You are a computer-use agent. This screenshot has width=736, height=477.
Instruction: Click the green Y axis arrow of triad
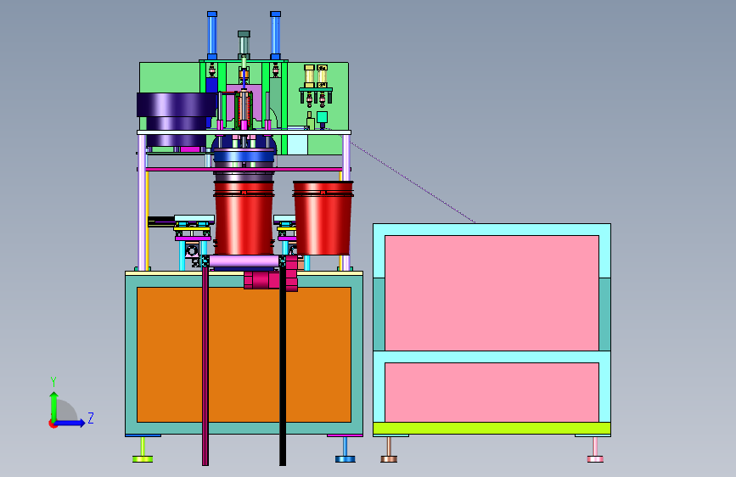click(x=53, y=407)
